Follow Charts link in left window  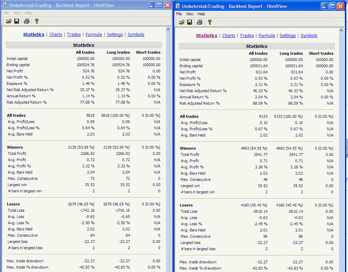point(56,34)
